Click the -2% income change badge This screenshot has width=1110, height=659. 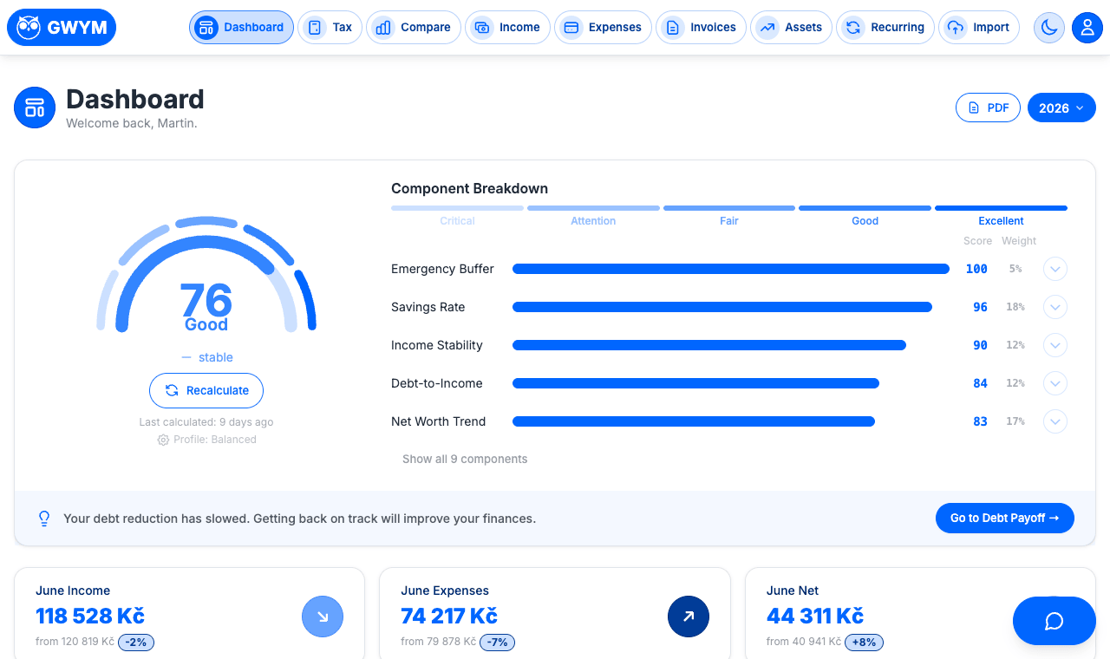[136, 643]
